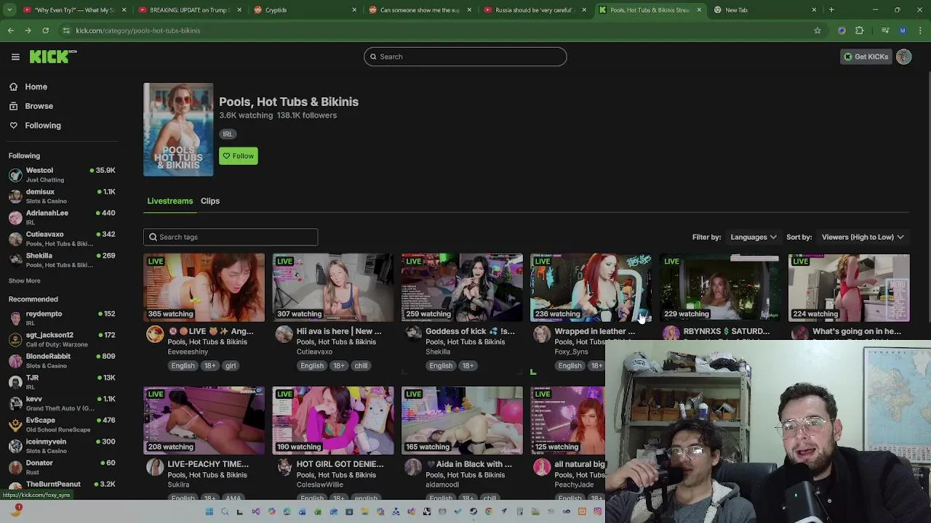Click iceinmyvein avatar in Recommended
The image size is (931, 523).
tap(15, 446)
